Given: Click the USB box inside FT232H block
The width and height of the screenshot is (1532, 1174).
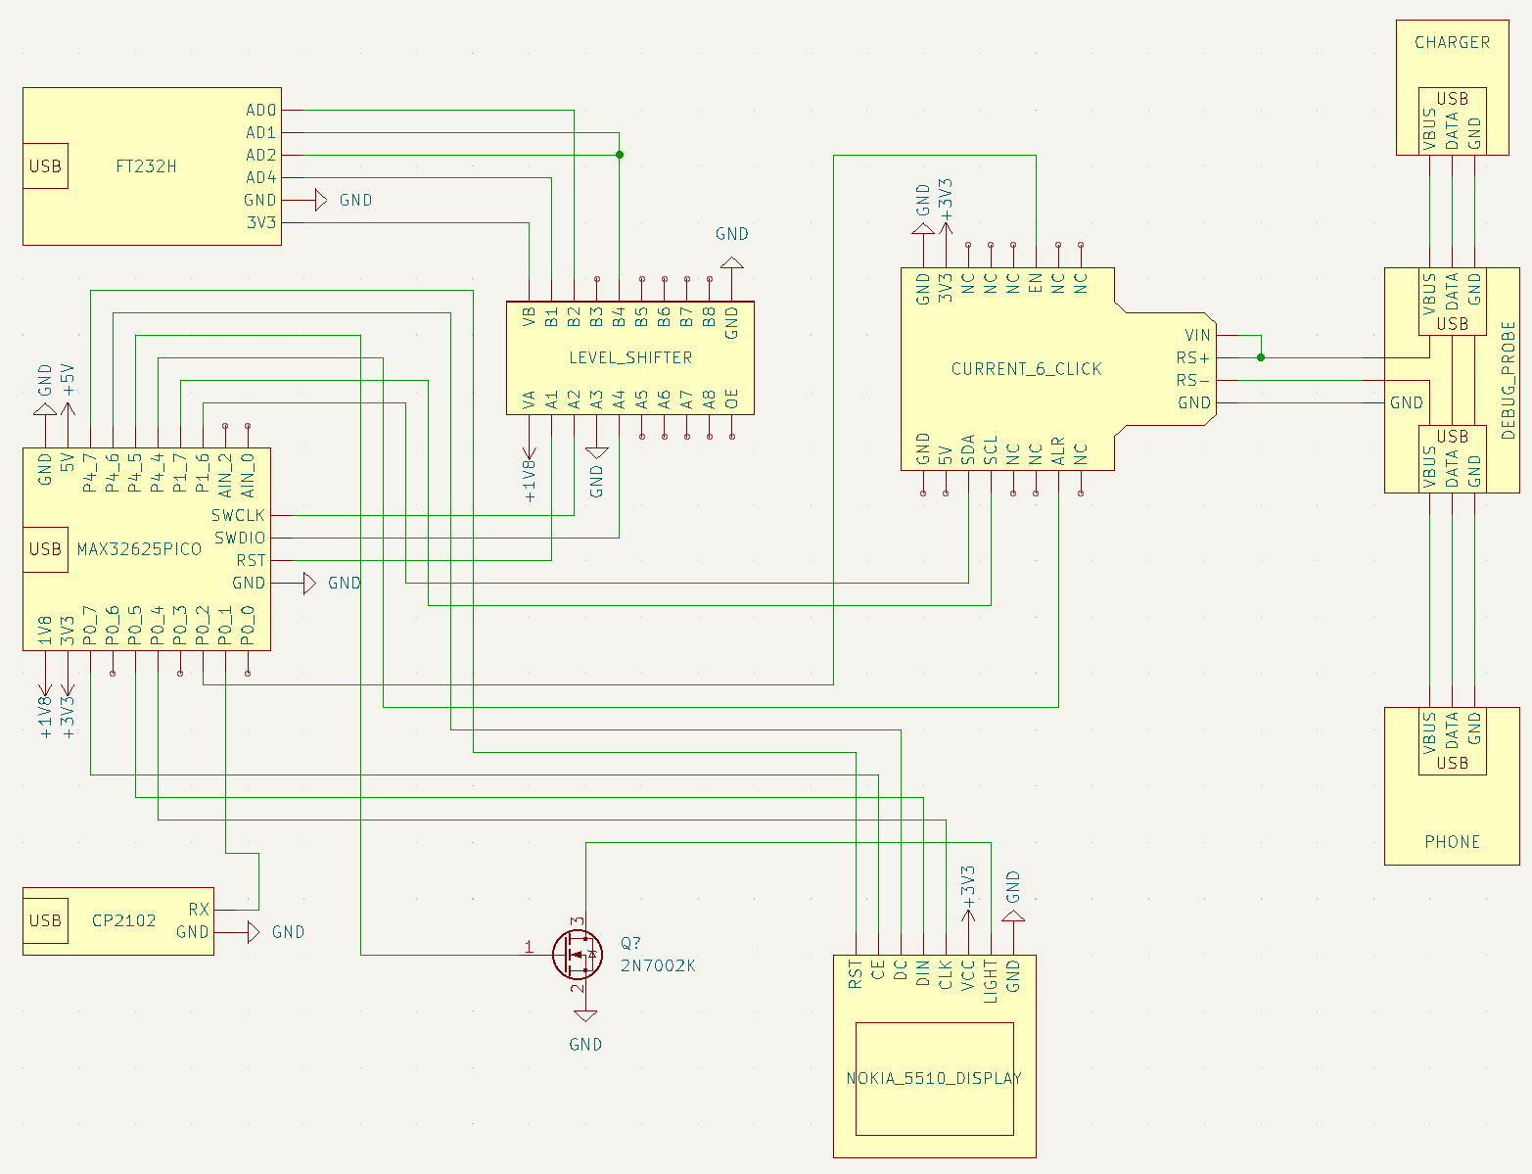Looking at the screenshot, I should (45, 166).
